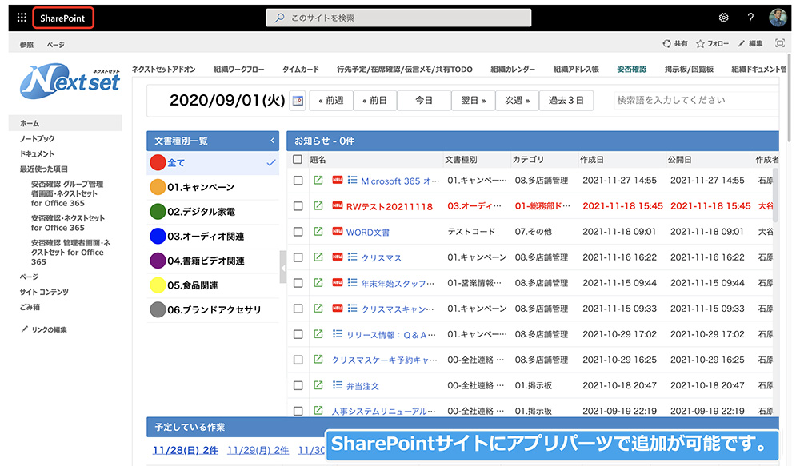Viewport: 800px width, 466px height.
Task: Open the settings gear icon
Action: (723, 18)
